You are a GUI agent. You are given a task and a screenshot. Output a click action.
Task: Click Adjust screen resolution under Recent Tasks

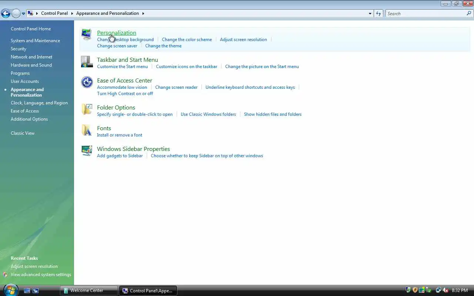click(x=34, y=266)
